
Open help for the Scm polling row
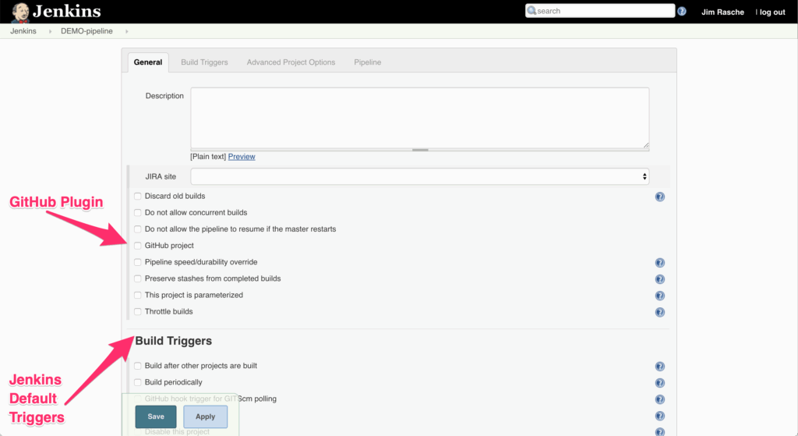click(659, 400)
